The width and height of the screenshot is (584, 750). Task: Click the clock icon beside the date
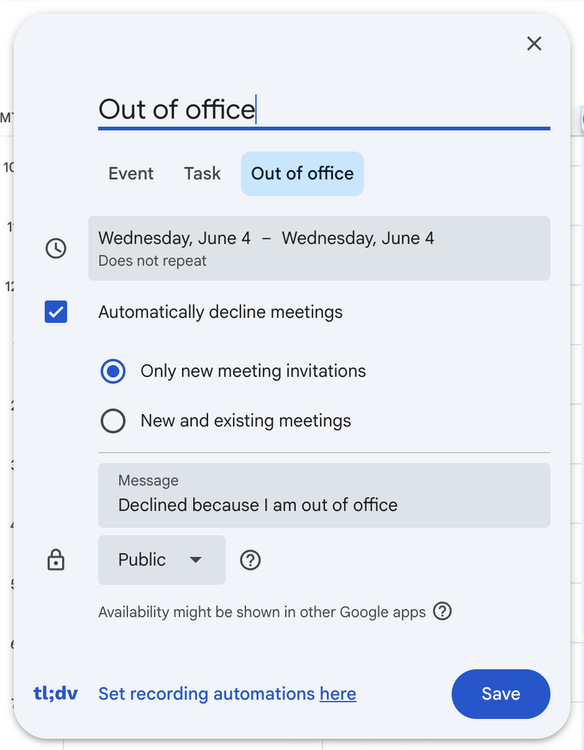coord(56,248)
